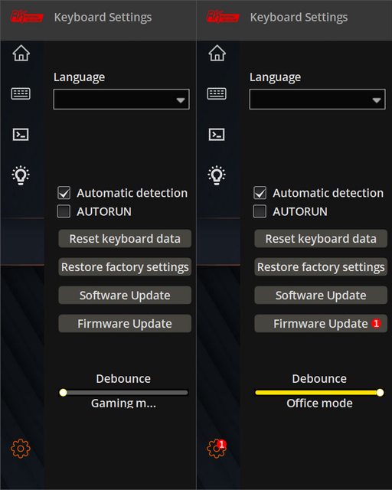Viewport: 392px width, 490px height.
Task: Uncheck Automatic detection in left panel
Action: (x=64, y=193)
